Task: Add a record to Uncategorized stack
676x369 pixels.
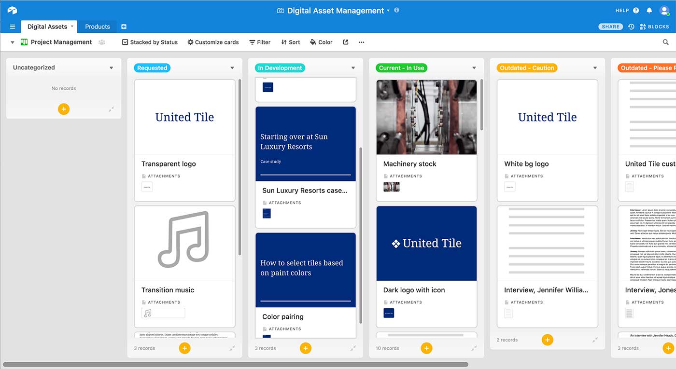Action: 64,109
